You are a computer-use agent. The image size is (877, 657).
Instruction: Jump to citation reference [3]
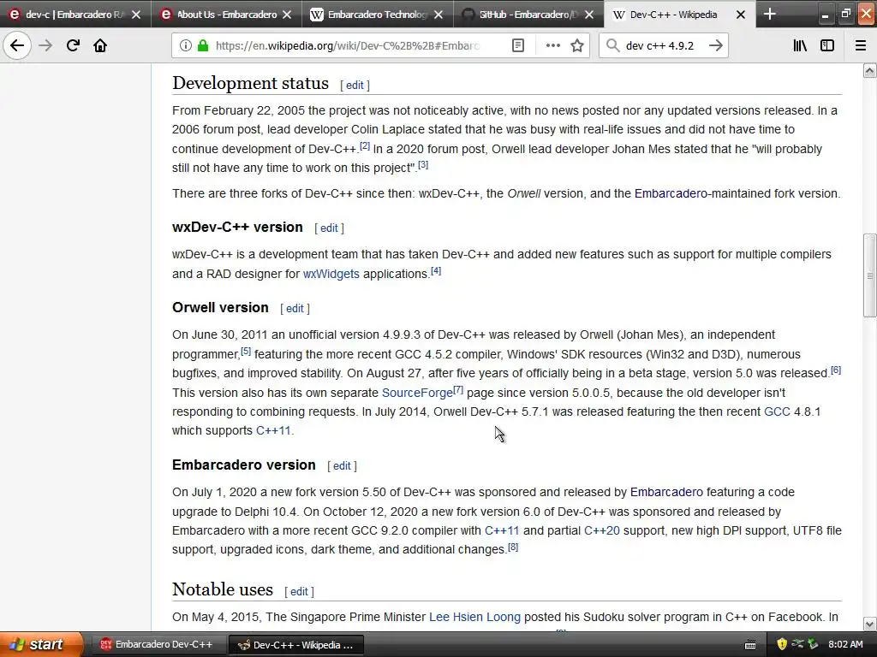tap(423, 165)
